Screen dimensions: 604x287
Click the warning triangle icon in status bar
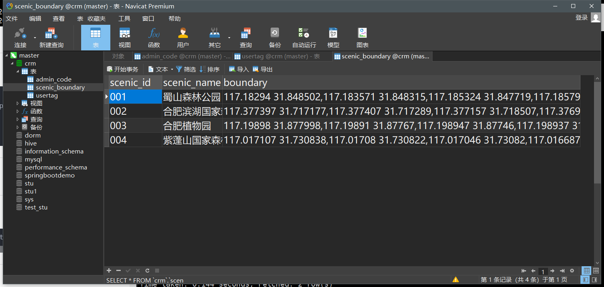coord(455,279)
